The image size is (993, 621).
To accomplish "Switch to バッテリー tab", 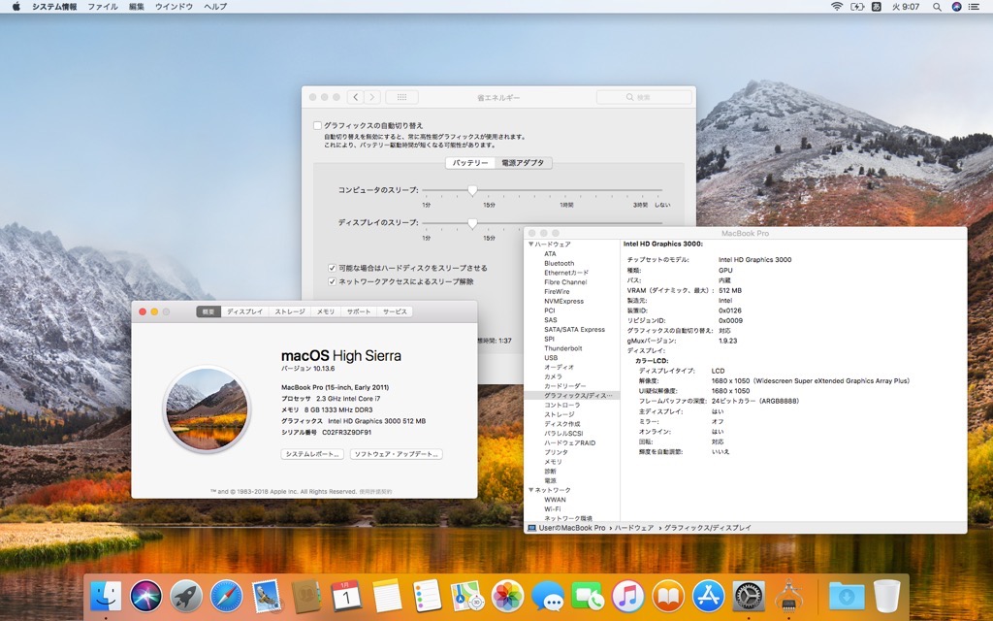I will [470, 163].
